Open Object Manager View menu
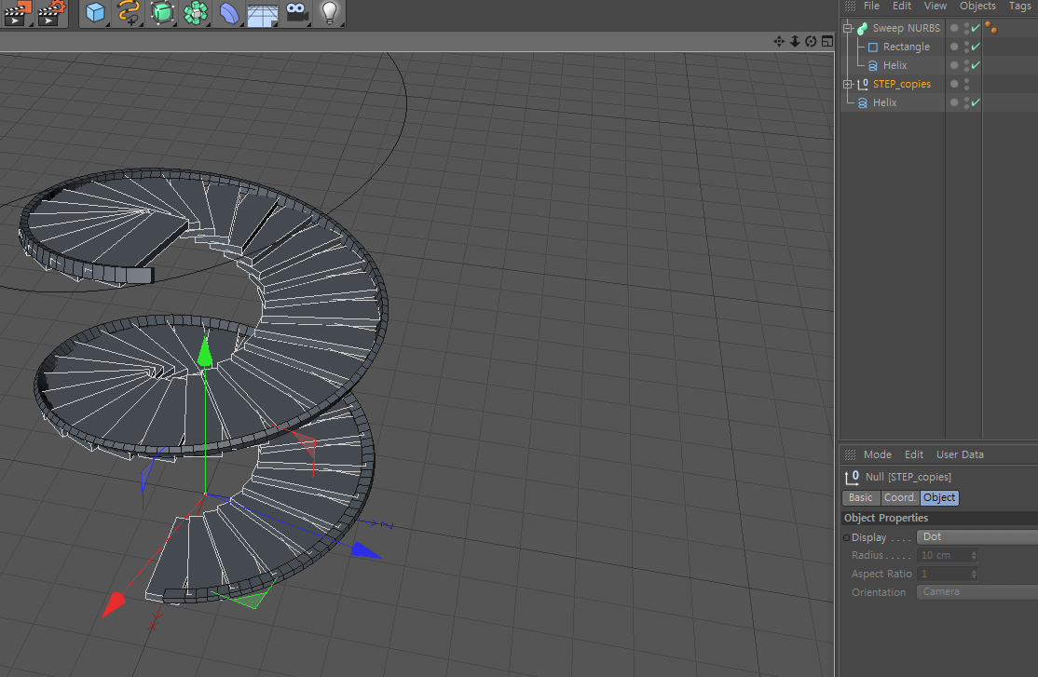The height and width of the screenshot is (677, 1038). (935, 6)
